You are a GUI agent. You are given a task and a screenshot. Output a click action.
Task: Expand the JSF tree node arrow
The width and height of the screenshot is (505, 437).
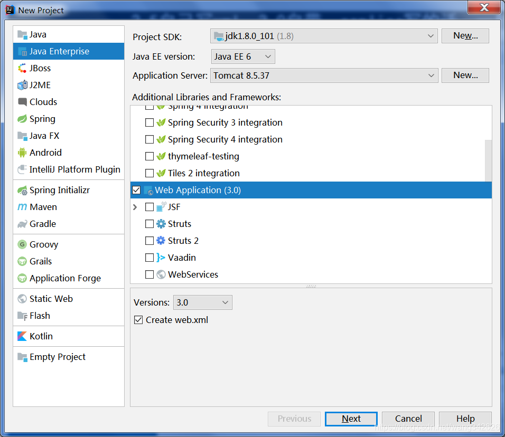coord(135,207)
